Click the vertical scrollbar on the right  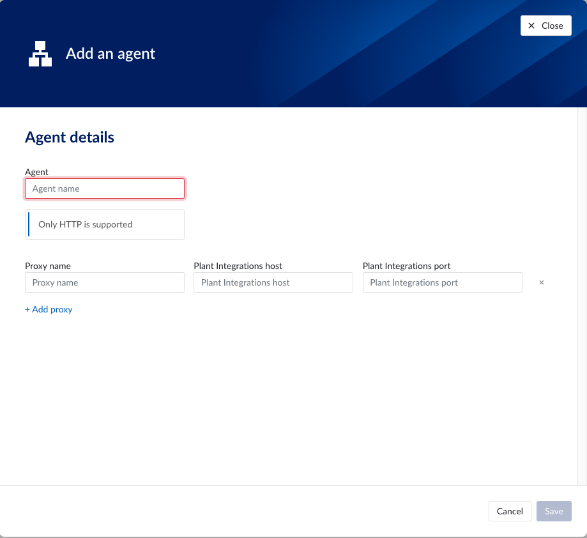click(582, 294)
